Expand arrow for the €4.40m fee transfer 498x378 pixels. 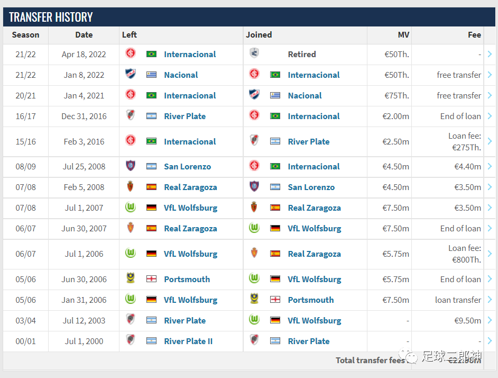[x=490, y=166]
